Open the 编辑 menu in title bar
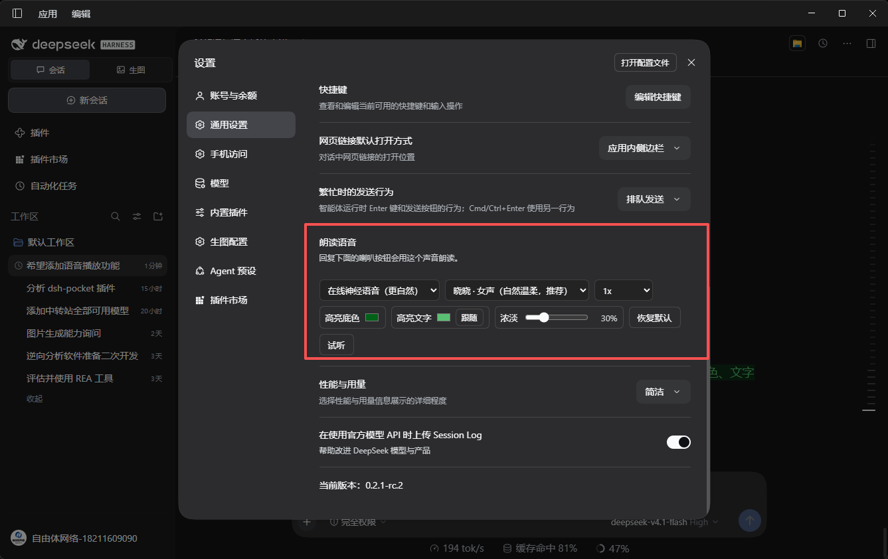Screen dimensions: 888x559 coord(81,13)
